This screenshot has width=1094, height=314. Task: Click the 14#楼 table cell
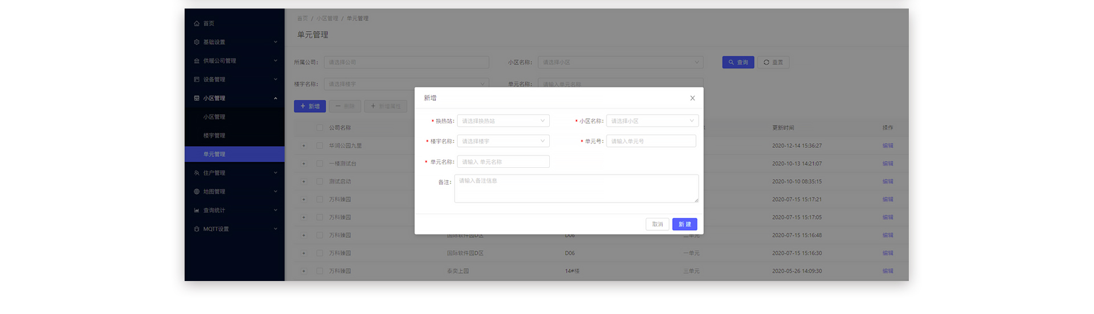(572, 271)
